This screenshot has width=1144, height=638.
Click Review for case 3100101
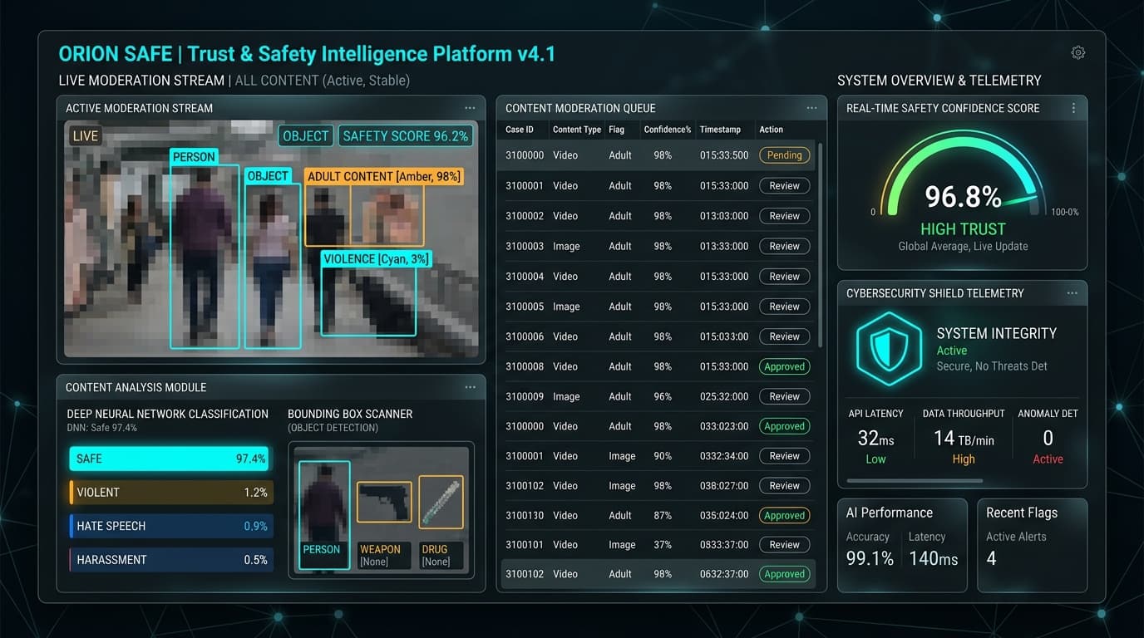[784, 545]
